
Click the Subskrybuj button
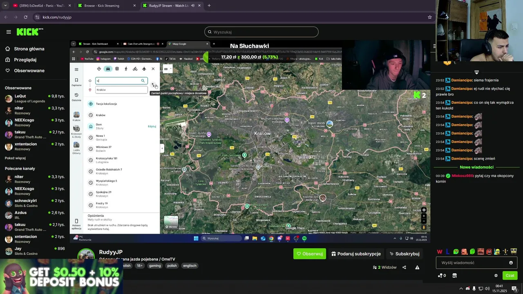[x=404, y=254]
